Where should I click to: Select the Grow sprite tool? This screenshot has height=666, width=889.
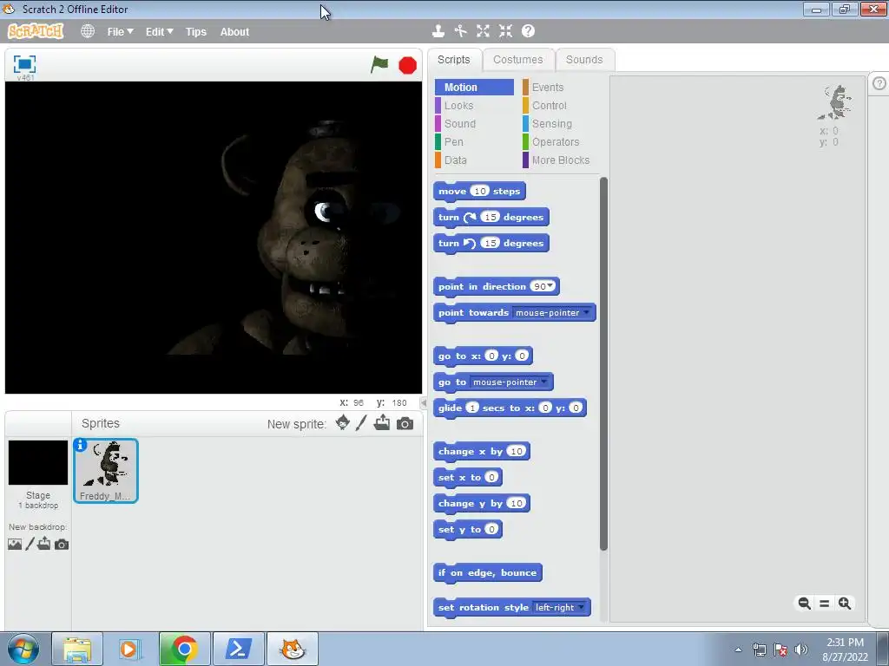tap(483, 31)
